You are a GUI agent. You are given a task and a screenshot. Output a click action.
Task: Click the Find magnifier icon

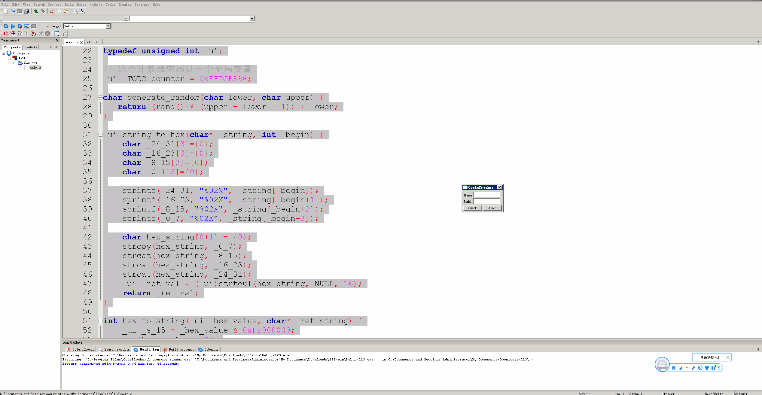75,11
